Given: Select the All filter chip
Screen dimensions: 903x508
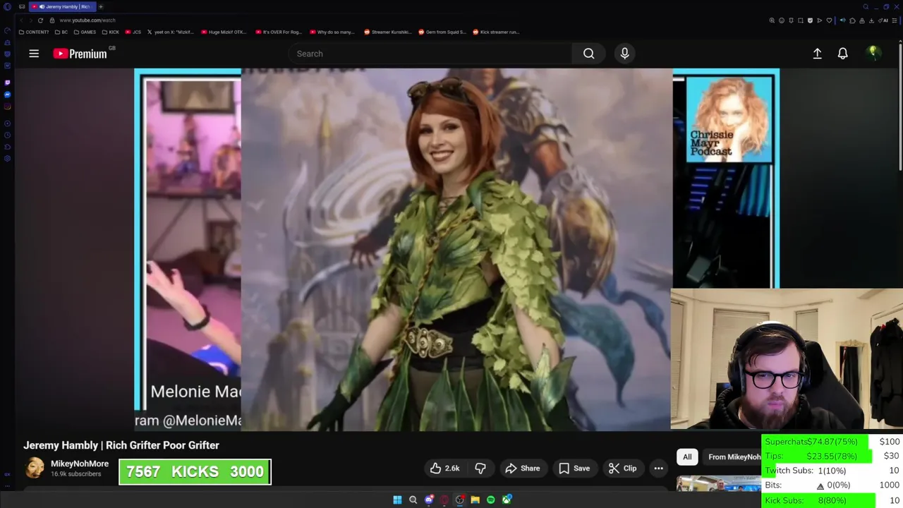Looking at the screenshot, I should point(687,457).
